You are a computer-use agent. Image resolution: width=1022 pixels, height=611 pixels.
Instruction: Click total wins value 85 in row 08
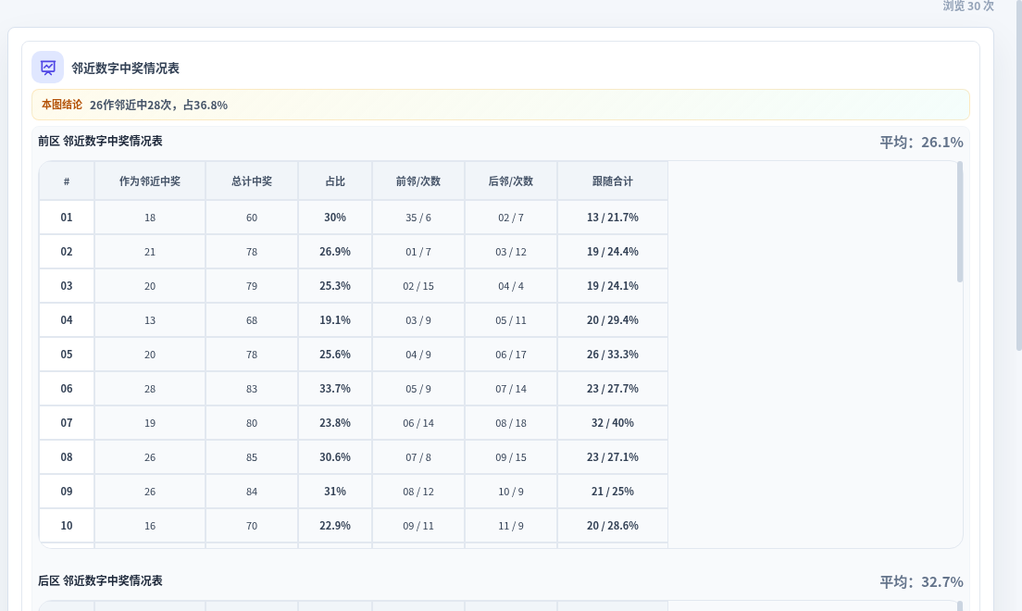click(x=252, y=457)
